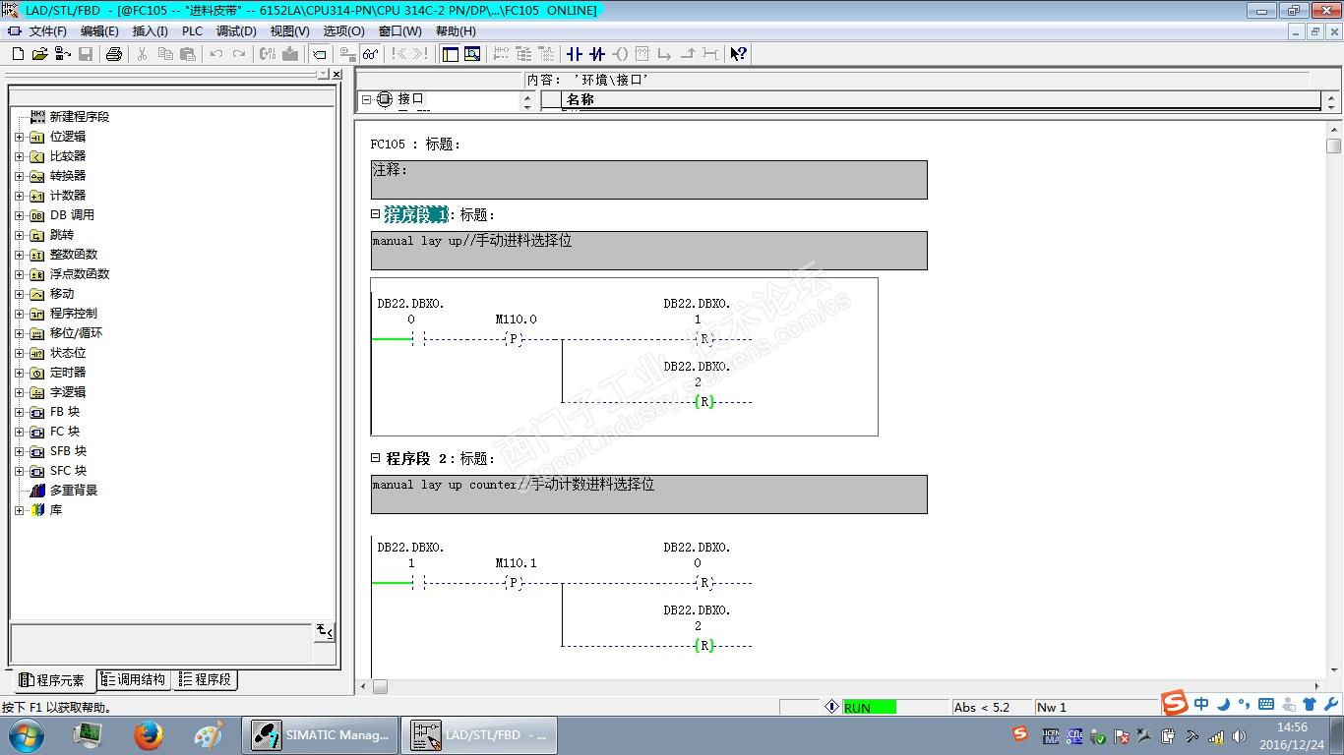Viewport: 1344px width, 755px height.
Task: Click the Print toolbar icon
Action: coord(113,54)
